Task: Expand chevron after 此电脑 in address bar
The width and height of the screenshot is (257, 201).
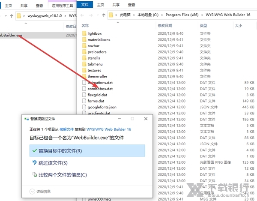Action: pyautogui.click(x=134, y=15)
